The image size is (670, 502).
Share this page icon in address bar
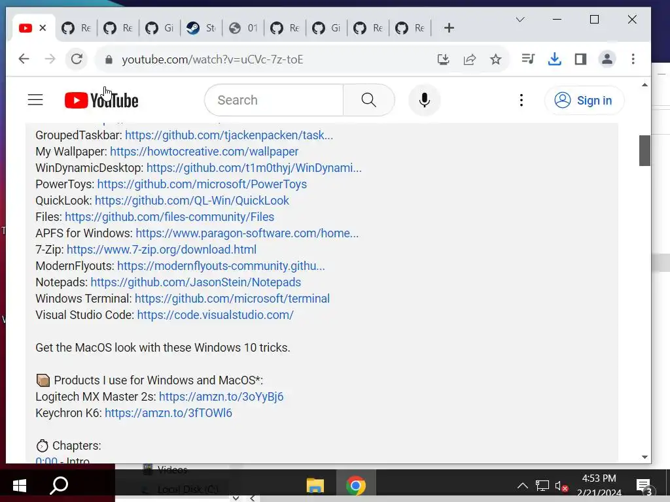pos(470,59)
